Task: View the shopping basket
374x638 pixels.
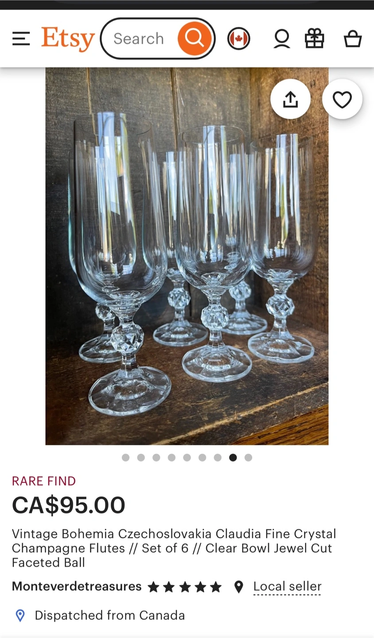Action: pyautogui.click(x=353, y=39)
